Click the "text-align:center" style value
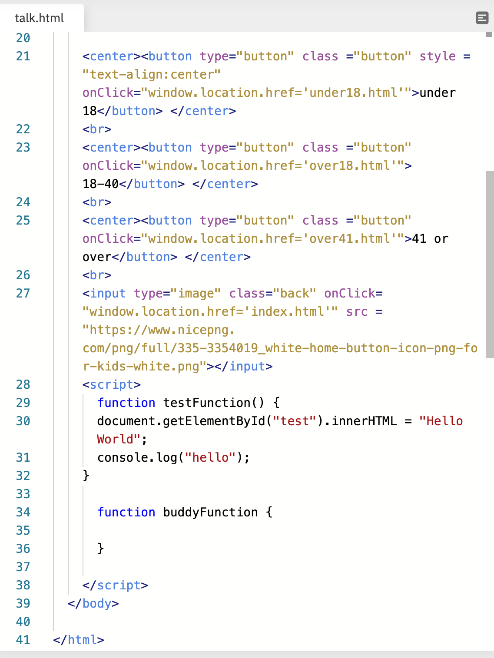The width and height of the screenshot is (494, 658). [152, 74]
